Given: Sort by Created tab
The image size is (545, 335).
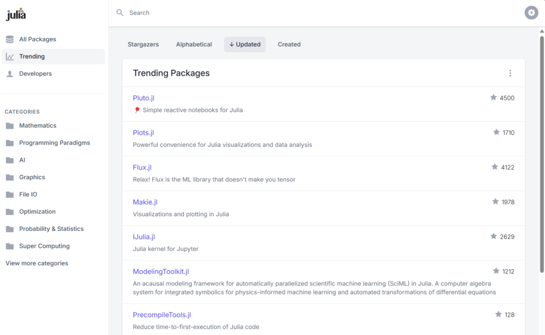Looking at the screenshot, I should pos(289,45).
